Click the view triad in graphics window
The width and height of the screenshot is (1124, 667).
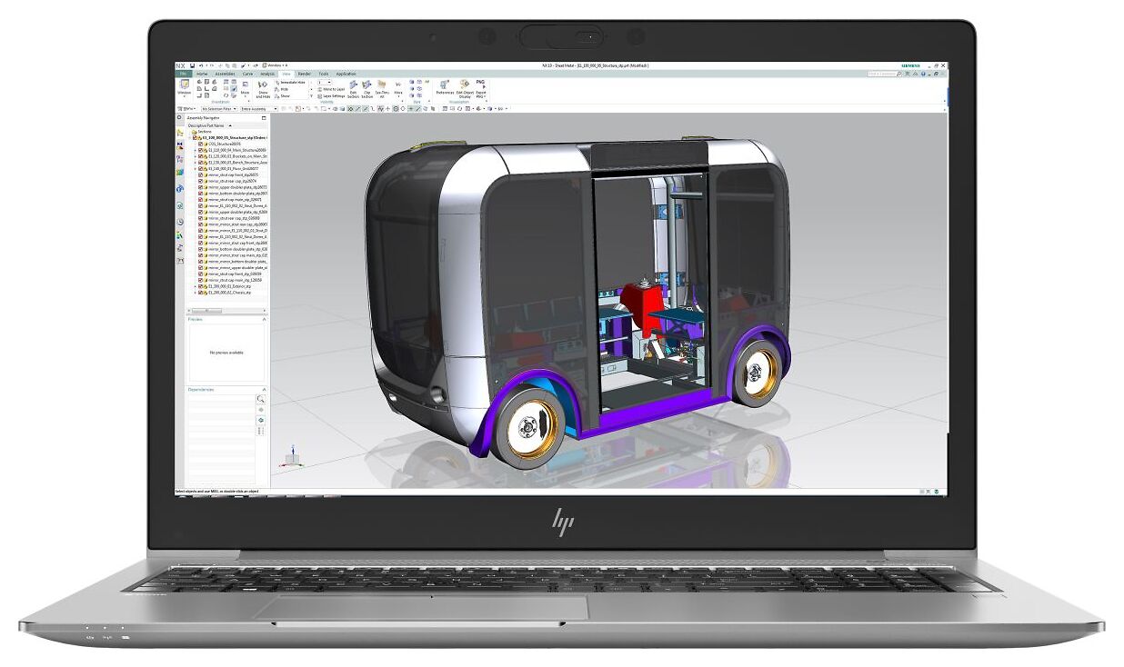291,457
